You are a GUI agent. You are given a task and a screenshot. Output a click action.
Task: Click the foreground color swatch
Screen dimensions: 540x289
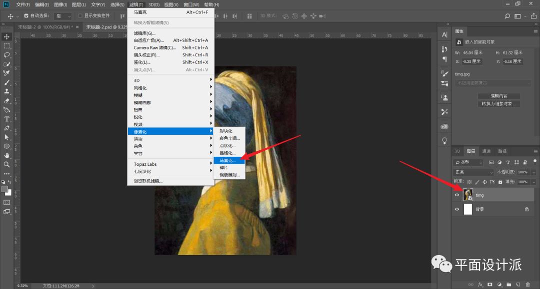point(5,189)
